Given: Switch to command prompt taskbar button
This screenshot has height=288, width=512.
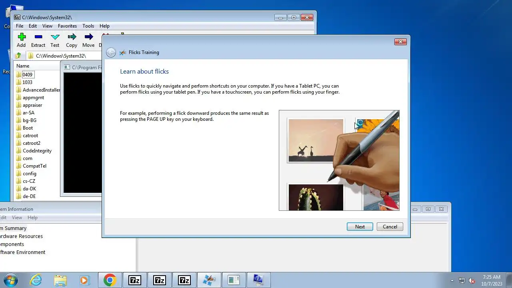Looking at the screenshot, I should pos(234,280).
